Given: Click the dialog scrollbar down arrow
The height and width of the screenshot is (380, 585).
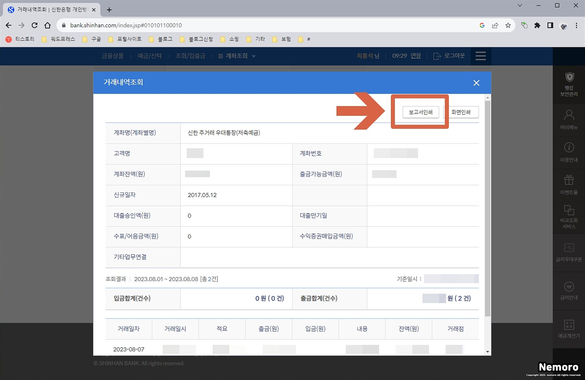Looking at the screenshot, I should tap(488, 352).
